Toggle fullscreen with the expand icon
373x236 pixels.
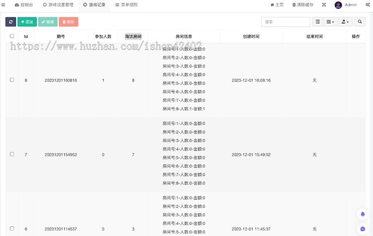324,5
